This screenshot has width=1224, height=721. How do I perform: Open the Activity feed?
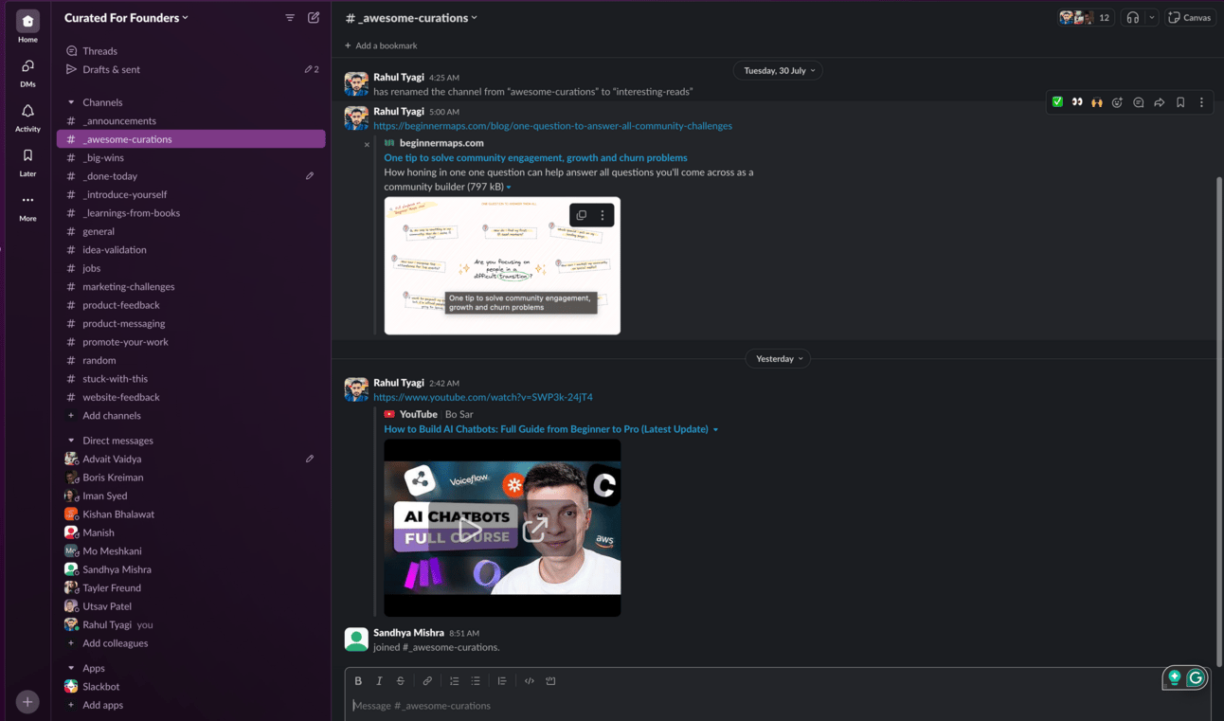(x=27, y=117)
